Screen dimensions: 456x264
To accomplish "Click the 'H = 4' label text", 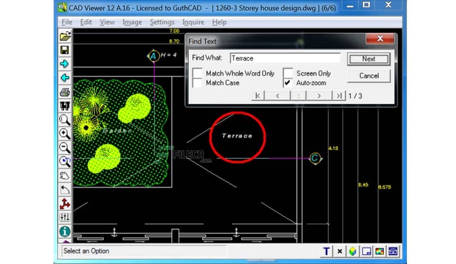I will pyautogui.click(x=169, y=55).
